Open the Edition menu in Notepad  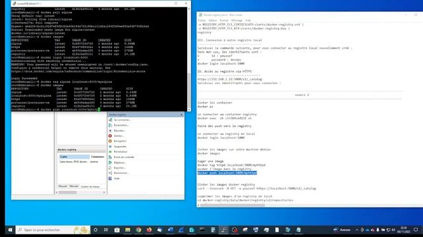pyautogui.click(x=213, y=20)
